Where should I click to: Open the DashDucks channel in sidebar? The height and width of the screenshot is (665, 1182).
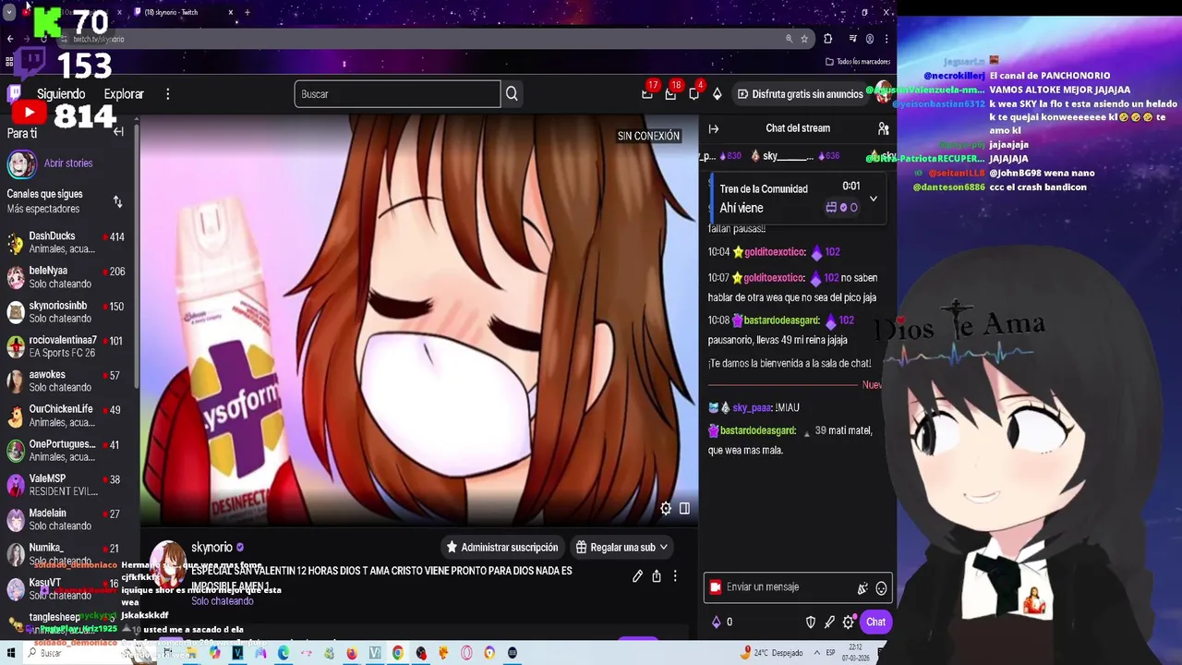[x=66, y=243]
